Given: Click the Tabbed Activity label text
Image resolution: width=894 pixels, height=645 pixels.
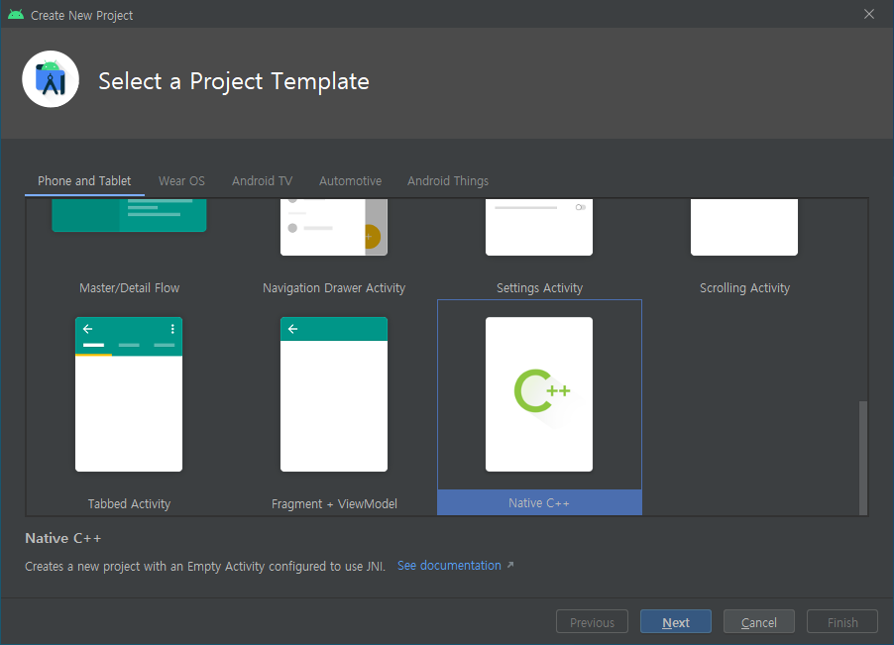Looking at the screenshot, I should point(129,503).
